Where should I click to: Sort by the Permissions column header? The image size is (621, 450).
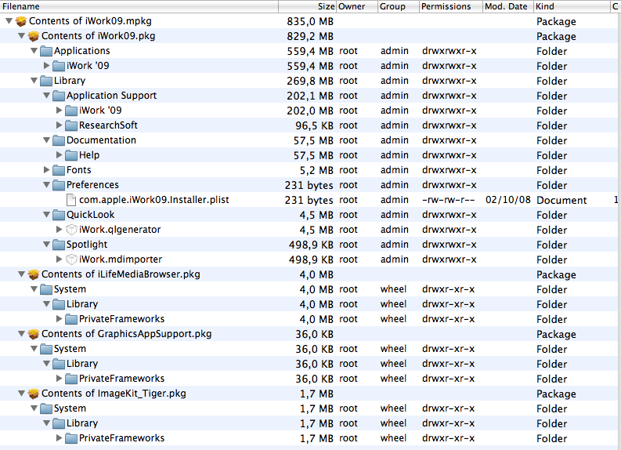tap(451, 6)
